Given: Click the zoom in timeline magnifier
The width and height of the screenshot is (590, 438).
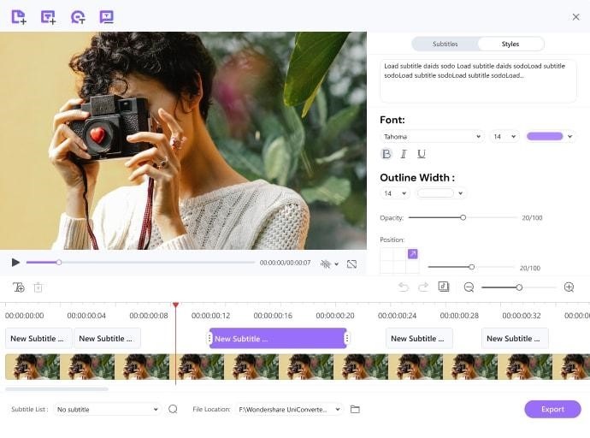Looking at the screenshot, I should click(569, 287).
